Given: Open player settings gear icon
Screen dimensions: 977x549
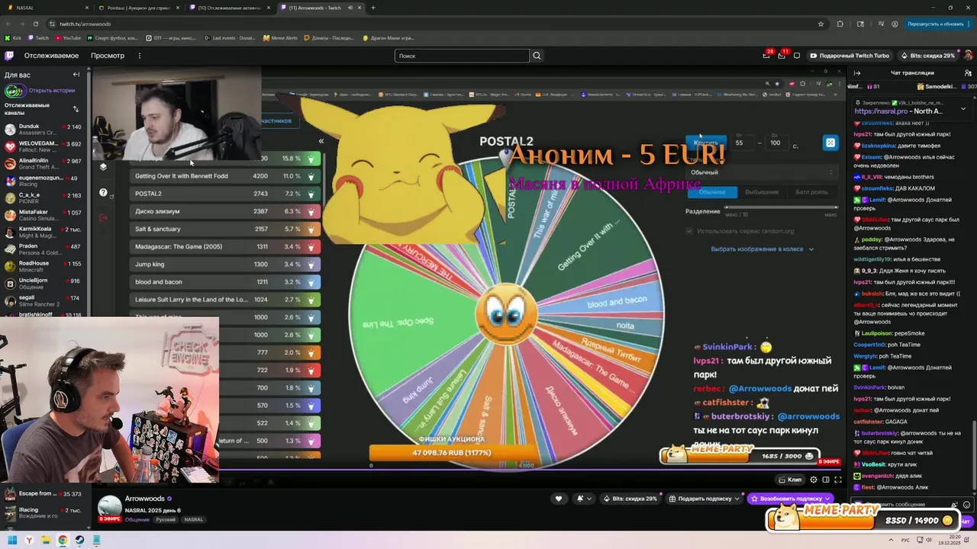Looking at the screenshot, I should (814, 480).
